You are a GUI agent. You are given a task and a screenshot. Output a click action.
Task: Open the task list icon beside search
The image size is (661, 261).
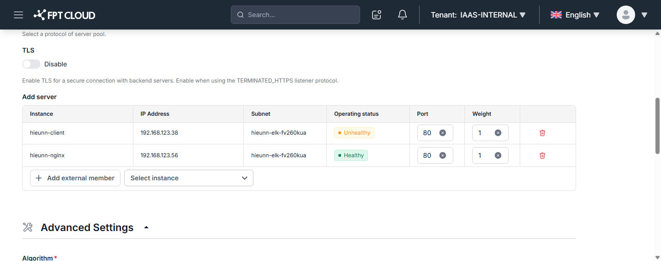click(x=377, y=15)
